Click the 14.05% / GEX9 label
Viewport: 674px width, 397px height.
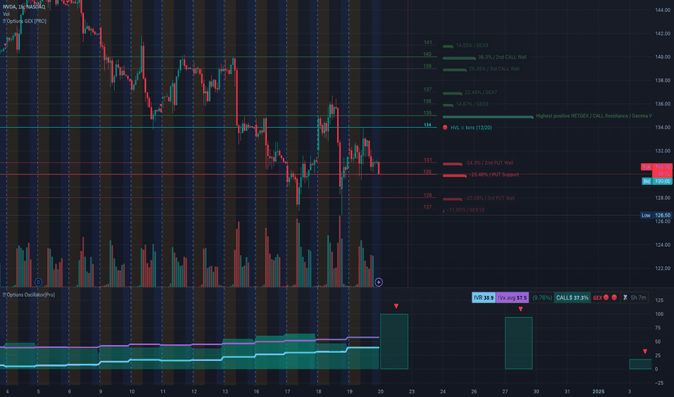[x=472, y=45]
